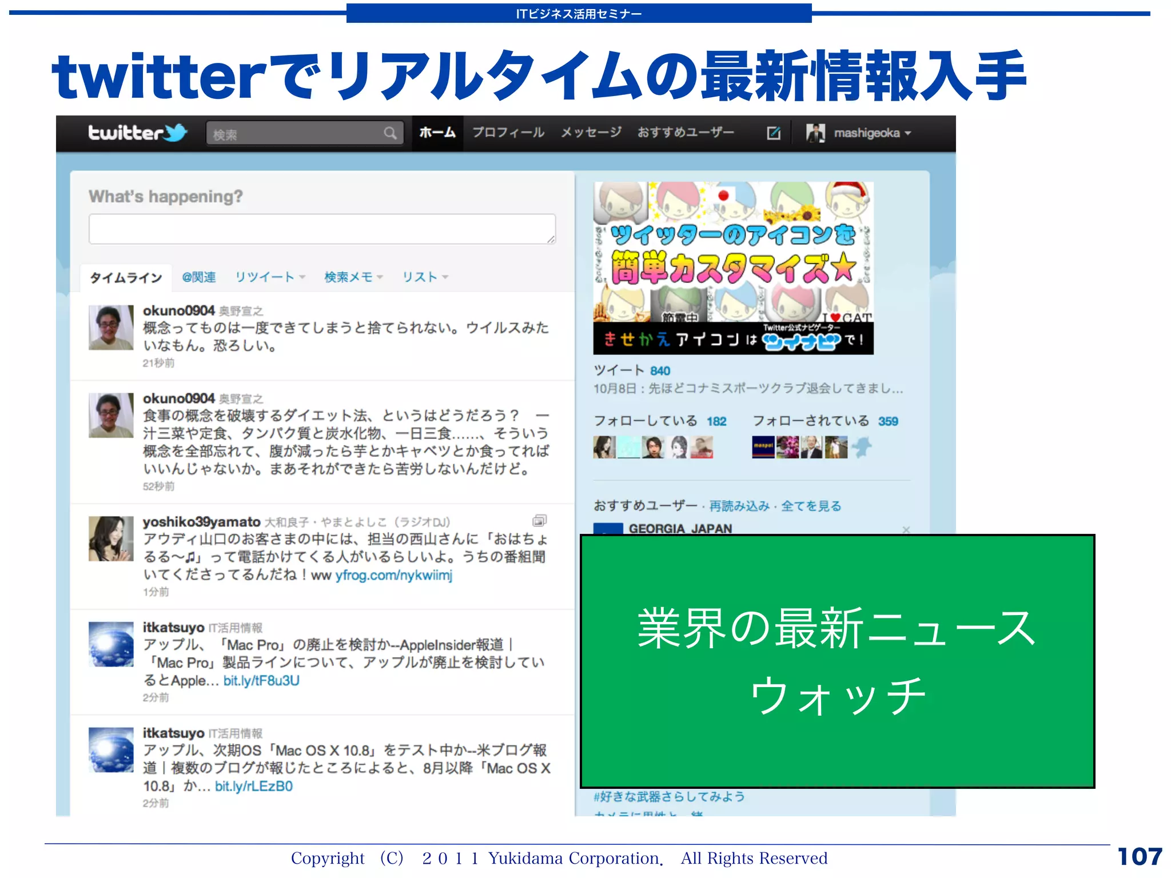Viewport: 1171px width, 878px height.
Task: Open the compose new tweet icon
Action: click(773, 133)
